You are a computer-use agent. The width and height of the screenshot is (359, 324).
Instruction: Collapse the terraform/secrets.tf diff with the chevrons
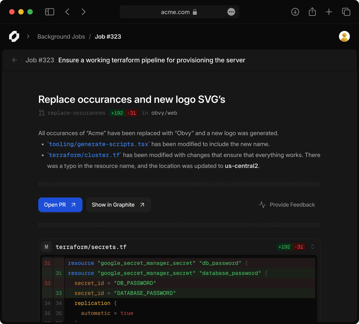[x=312, y=247]
